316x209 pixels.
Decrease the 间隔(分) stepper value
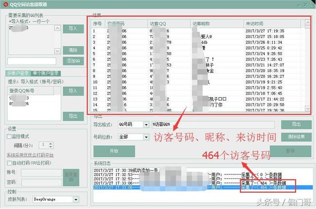[x=50, y=147]
